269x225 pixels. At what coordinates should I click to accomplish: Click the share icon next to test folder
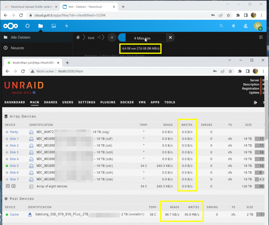coord(99,37)
